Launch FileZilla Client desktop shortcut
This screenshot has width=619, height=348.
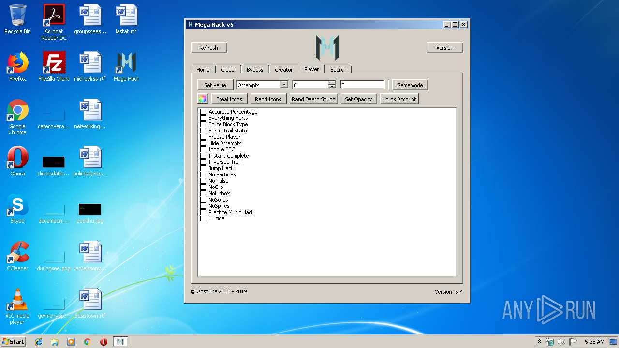pos(54,67)
